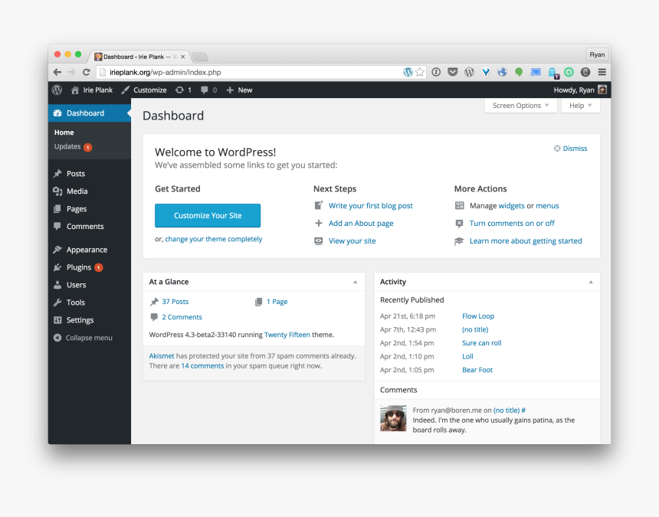
Task: Open the Howdy, Ryan account avatar
Action: (602, 90)
